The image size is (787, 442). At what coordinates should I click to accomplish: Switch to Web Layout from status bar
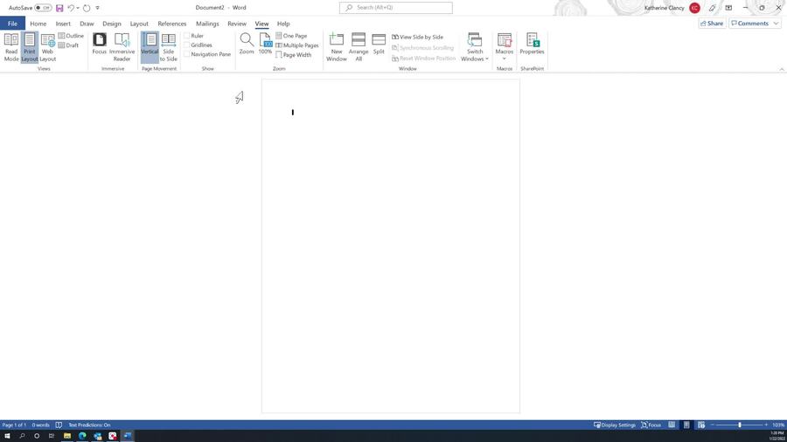click(701, 425)
